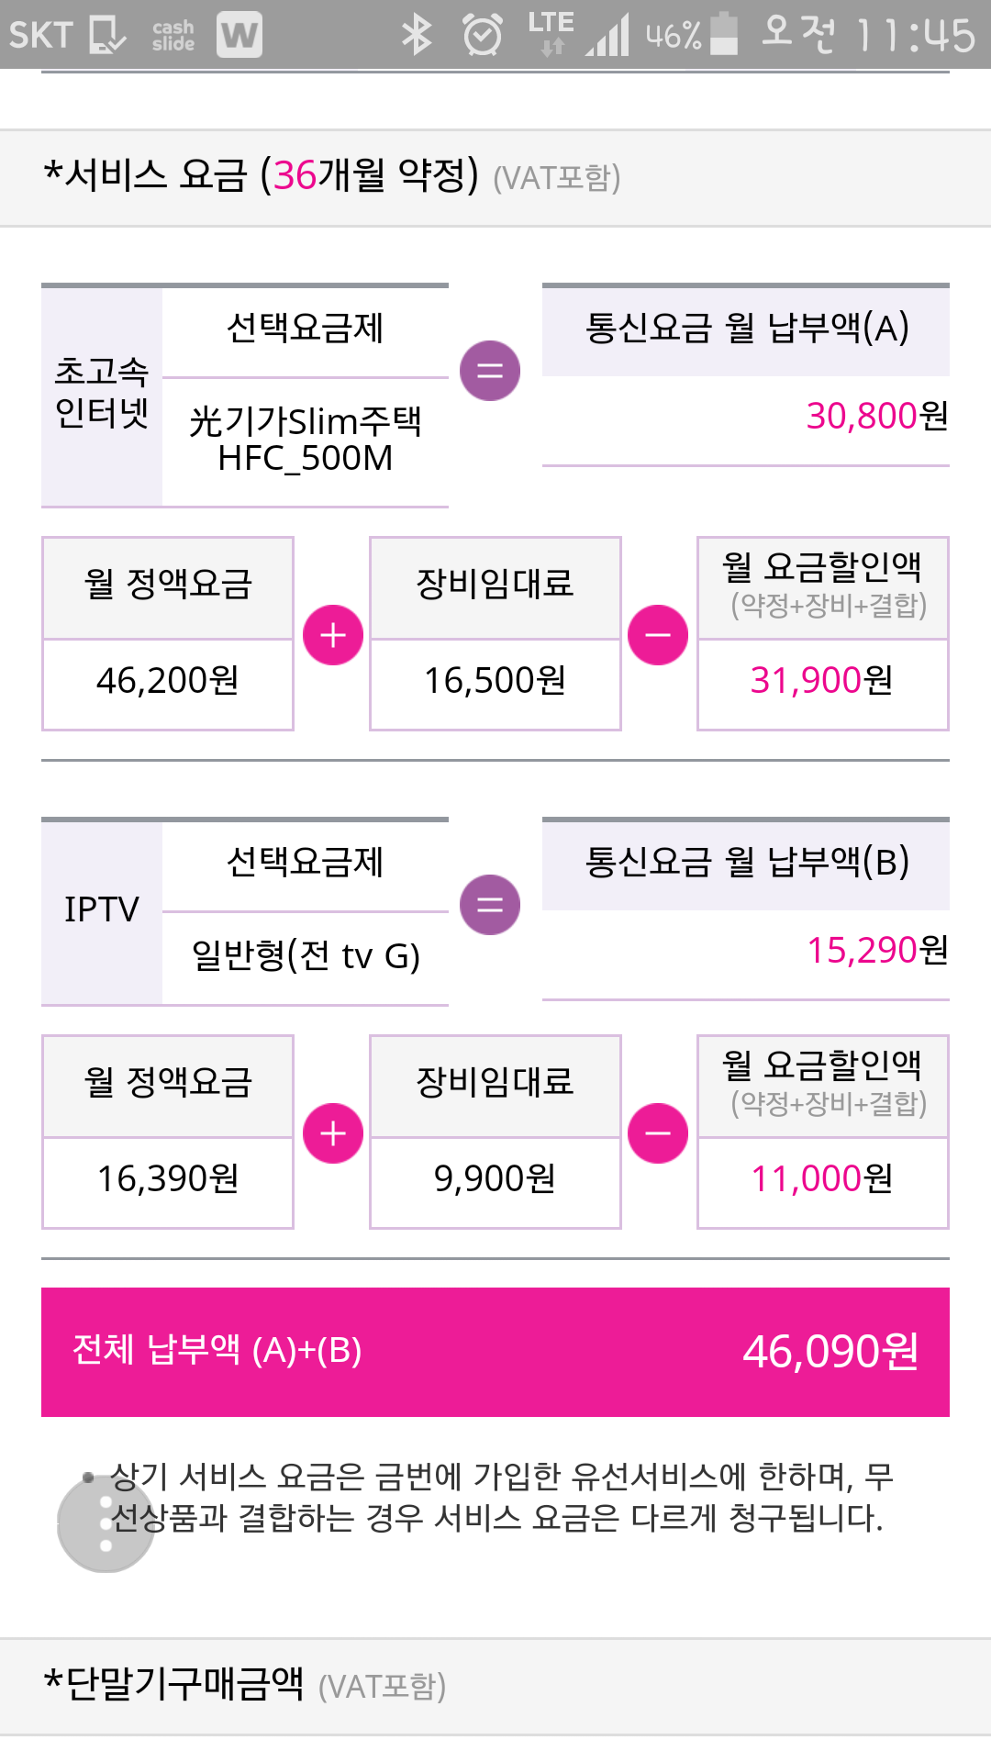Tap the cash slide notification icon

(x=173, y=35)
